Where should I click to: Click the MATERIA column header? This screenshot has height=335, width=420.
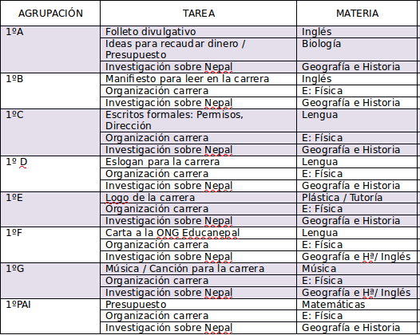coord(357,13)
